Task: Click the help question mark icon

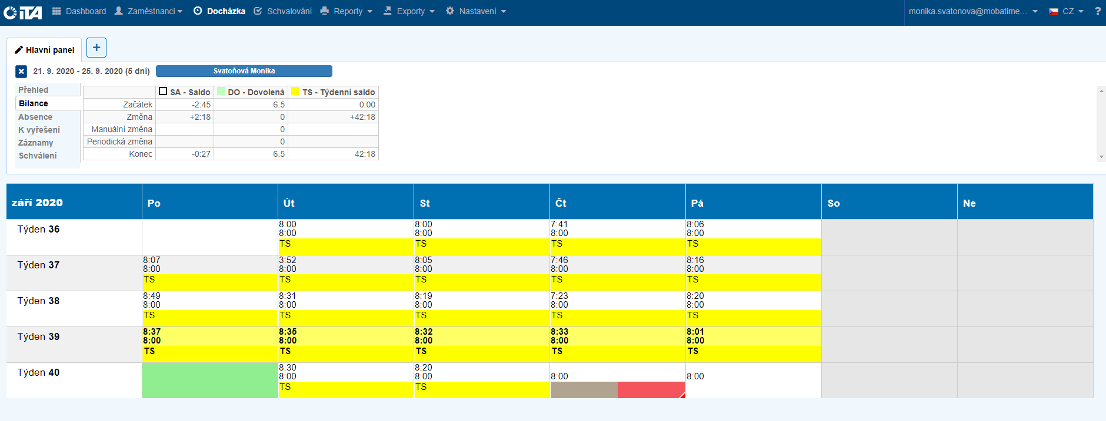Action: [1097, 11]
